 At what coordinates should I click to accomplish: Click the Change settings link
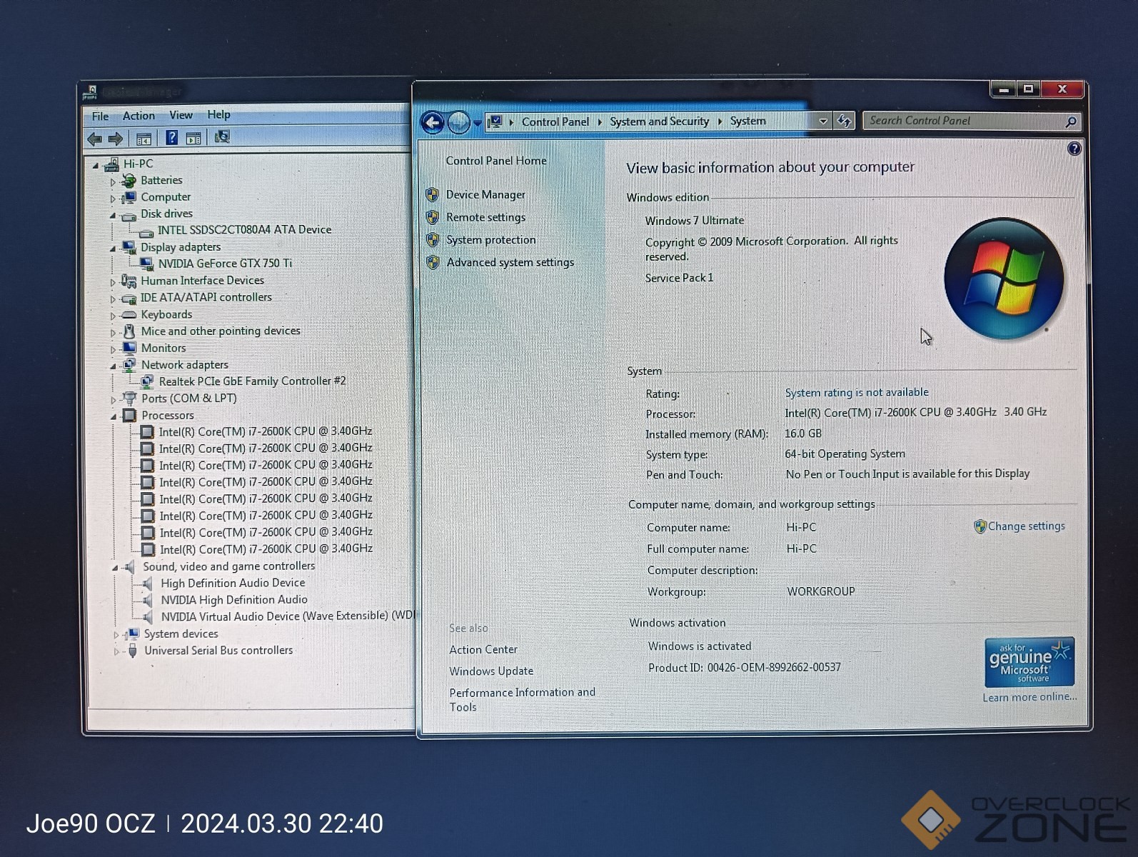click(1026, 526)
